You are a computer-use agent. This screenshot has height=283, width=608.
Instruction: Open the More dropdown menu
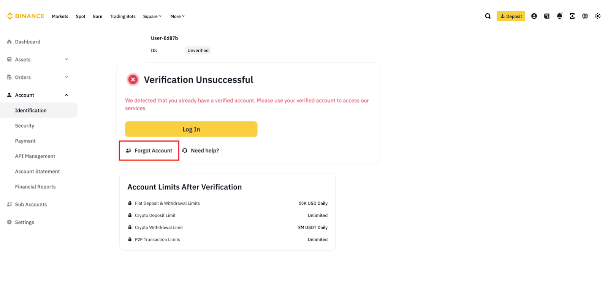pyautogui.click(x=177, y=16)
